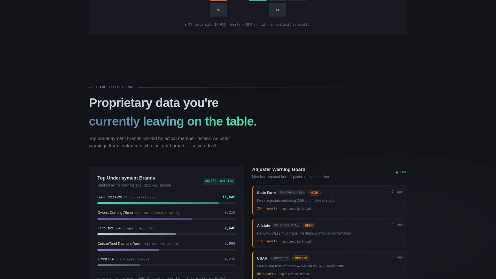Open the USAA warning card
The width and height of the screenshot is (496, 279).
(x=330, y=265)
